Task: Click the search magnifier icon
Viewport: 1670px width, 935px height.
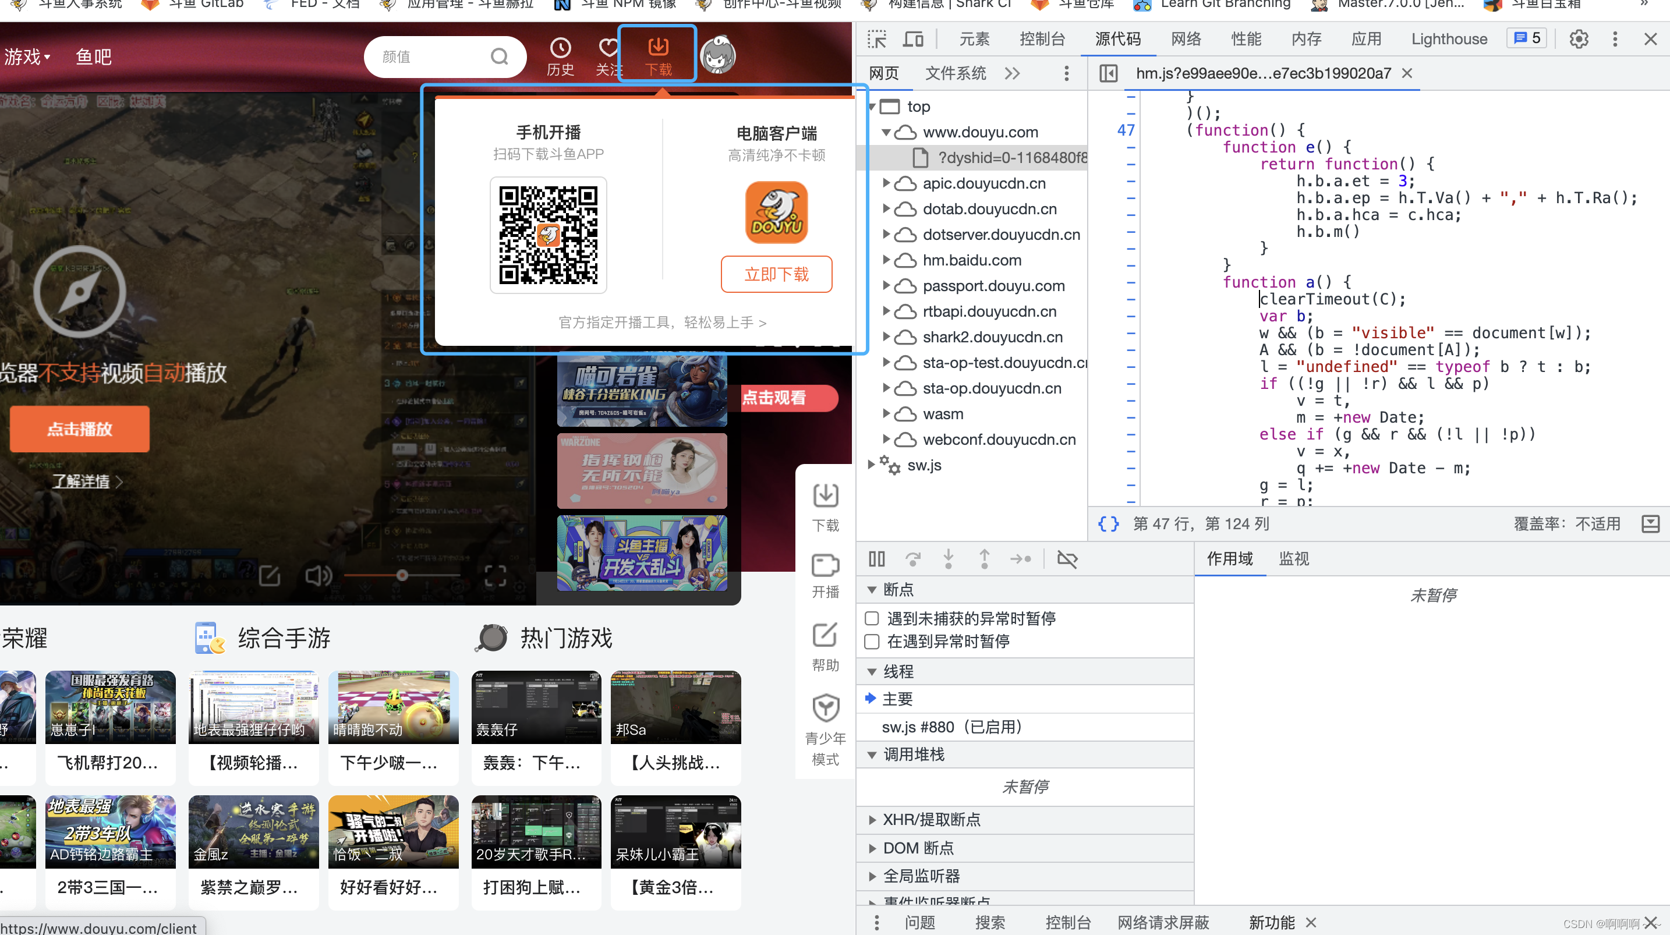Action: coord(499,56)
